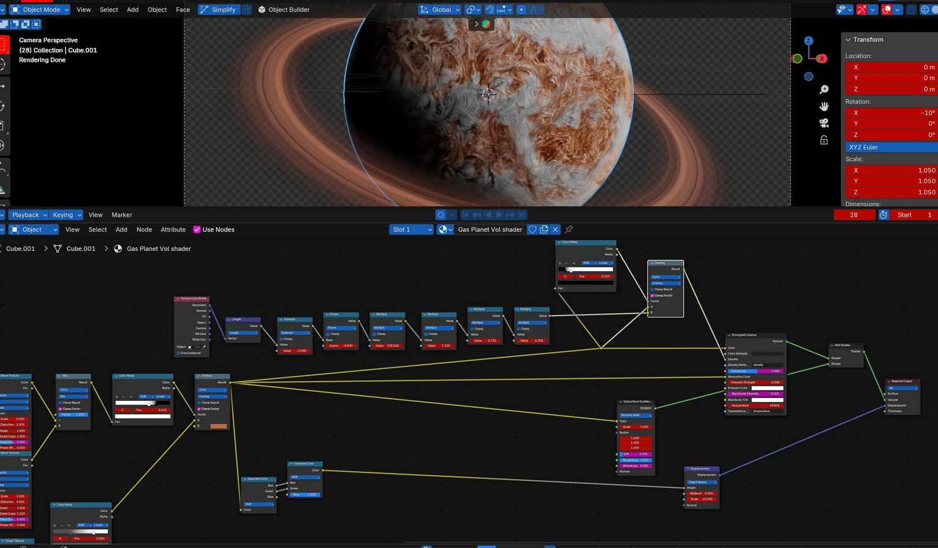Click the Texture Coordinate node header
The height and width of the screenshot is (548, 938).
tap(192, 298)
